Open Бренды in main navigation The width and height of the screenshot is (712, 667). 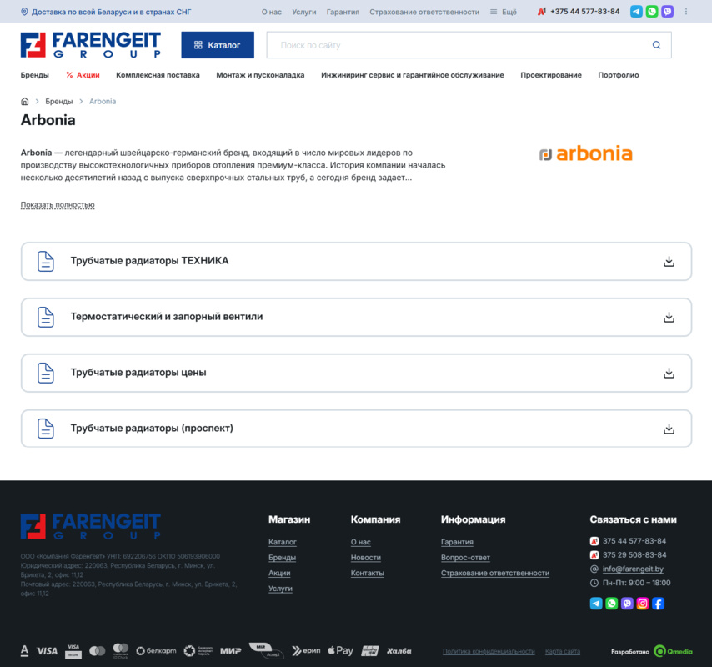[34, 75]
